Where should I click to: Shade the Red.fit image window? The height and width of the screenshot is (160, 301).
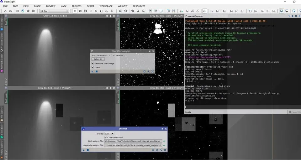[107, 16]
